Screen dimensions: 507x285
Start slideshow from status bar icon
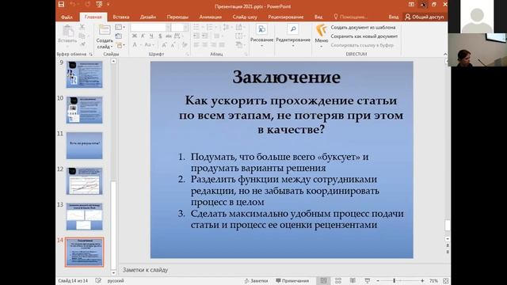[368, 281]
